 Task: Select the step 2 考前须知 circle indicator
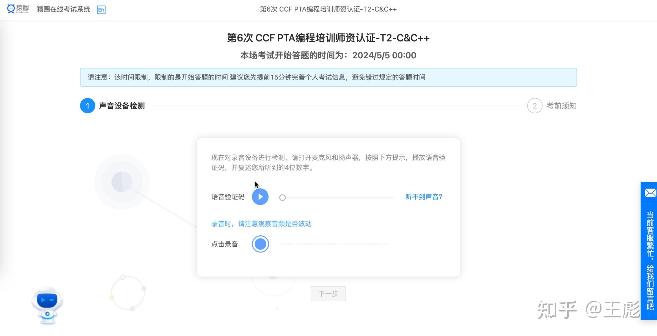[x=535, y=106]
